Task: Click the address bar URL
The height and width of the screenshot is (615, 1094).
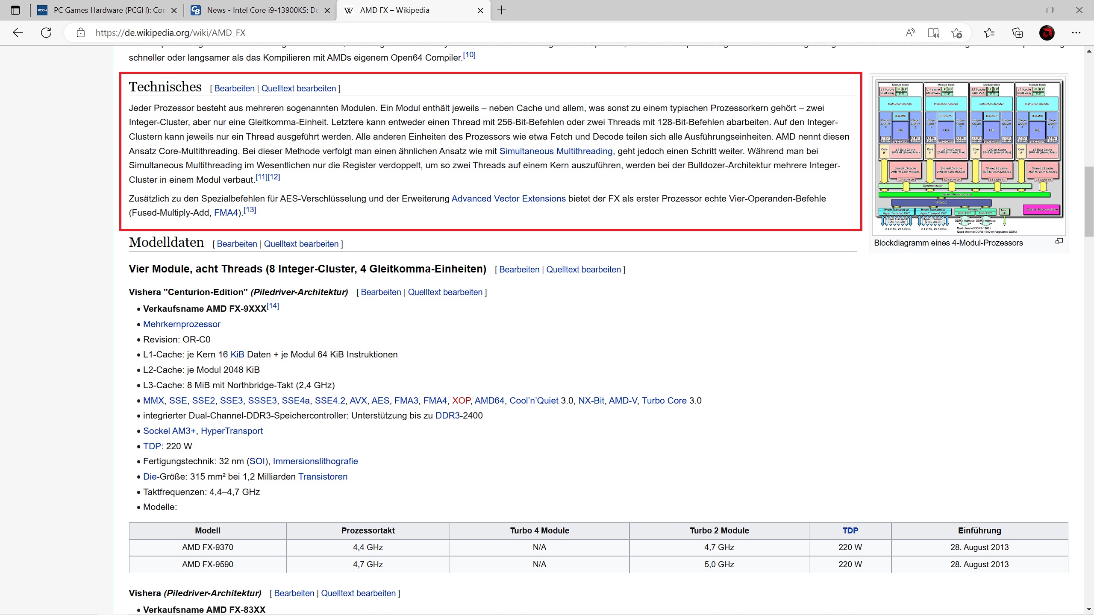Action: click(x=171, y=32)
